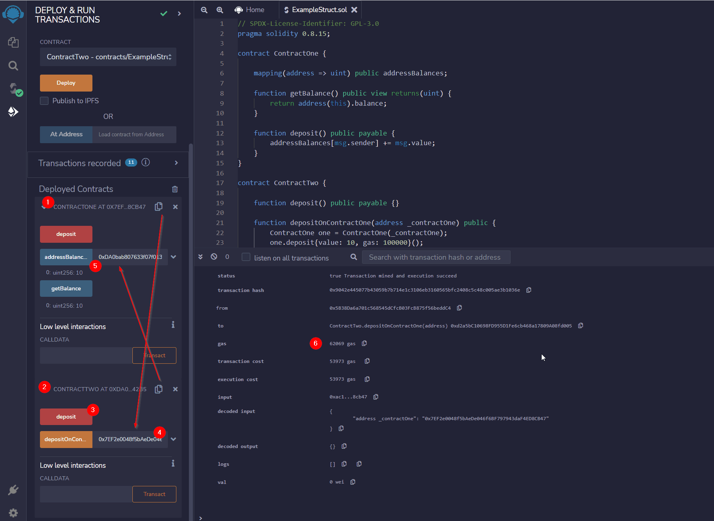Collapse the ContractOne instance
This screenshot has width=714, height=521.
coord(44,207)
